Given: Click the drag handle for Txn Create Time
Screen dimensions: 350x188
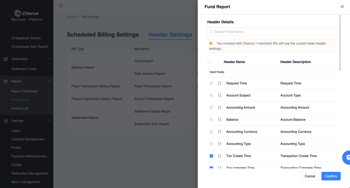Looking at the screenshot, I should click(x=220, y=156).
